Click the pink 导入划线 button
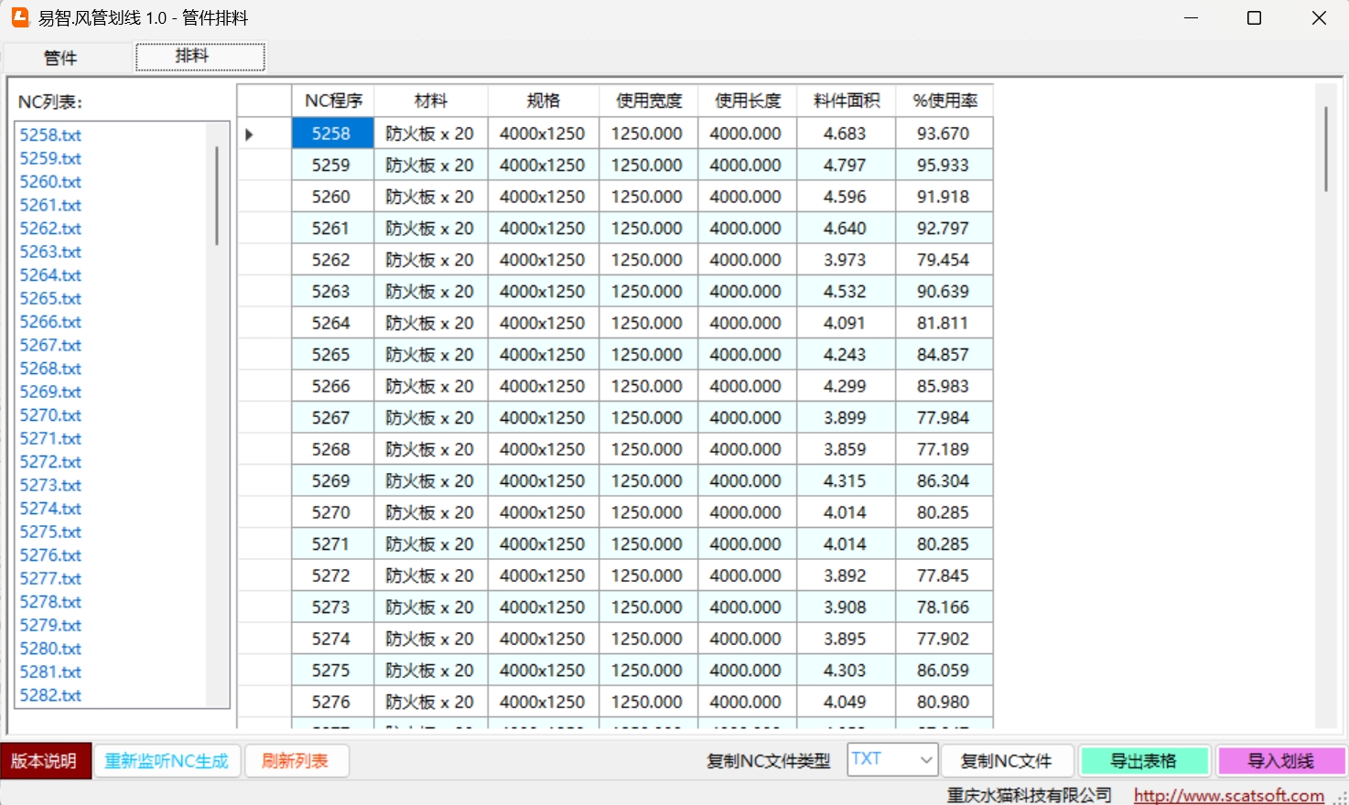1349x805 pixels. coord(1280,761)
